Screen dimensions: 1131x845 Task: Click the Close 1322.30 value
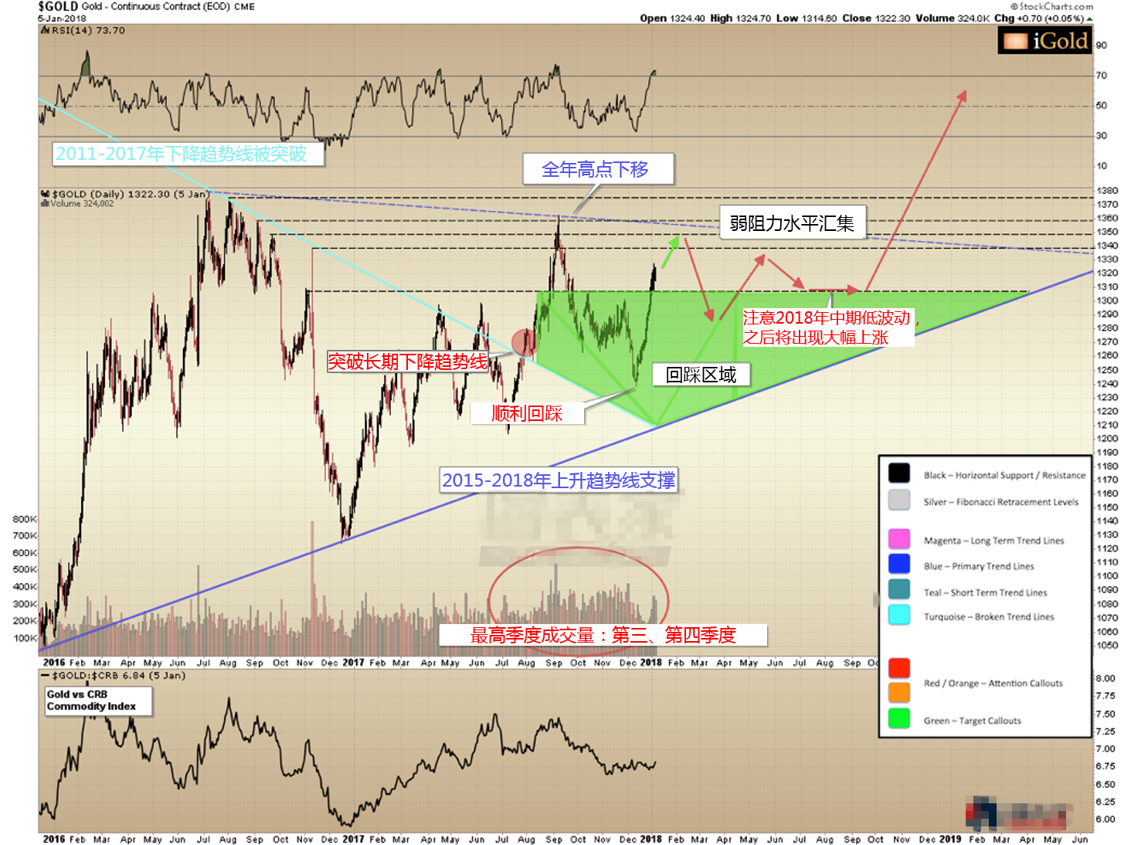(x=876, y=19)
